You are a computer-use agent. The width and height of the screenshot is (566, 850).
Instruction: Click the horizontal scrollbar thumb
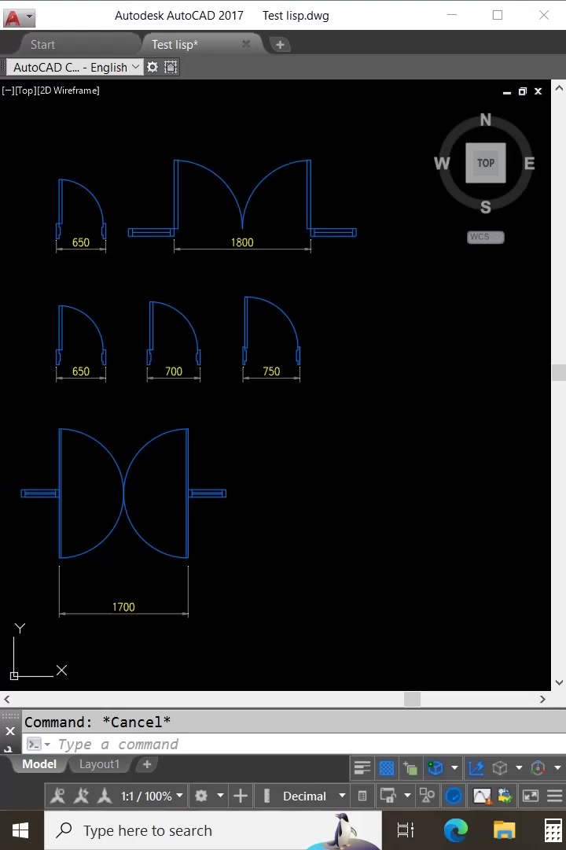[x=412, y=700]
